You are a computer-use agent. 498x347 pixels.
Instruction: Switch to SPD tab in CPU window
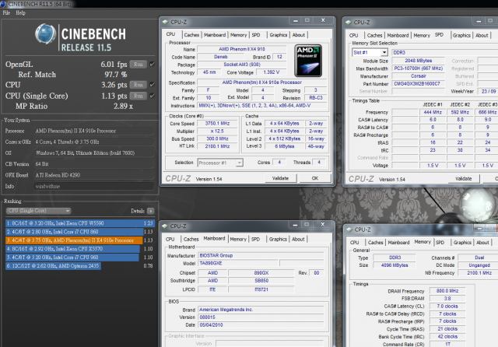click(x=256, y=35)
